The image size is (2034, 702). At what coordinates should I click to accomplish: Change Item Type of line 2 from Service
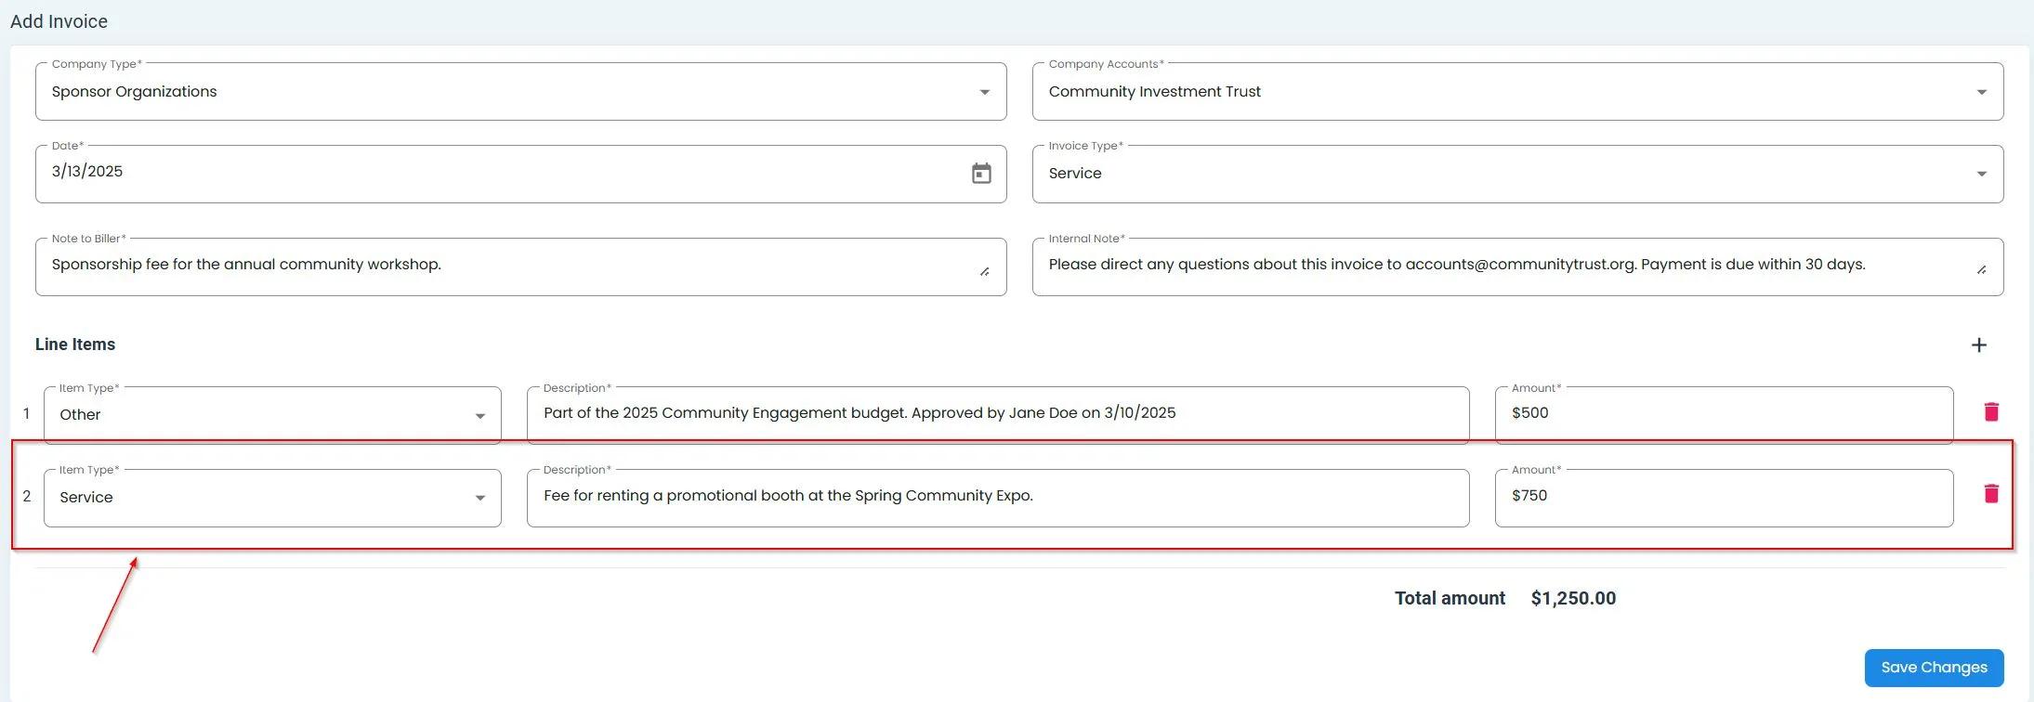pyautogui.click(x=271, y=498)
